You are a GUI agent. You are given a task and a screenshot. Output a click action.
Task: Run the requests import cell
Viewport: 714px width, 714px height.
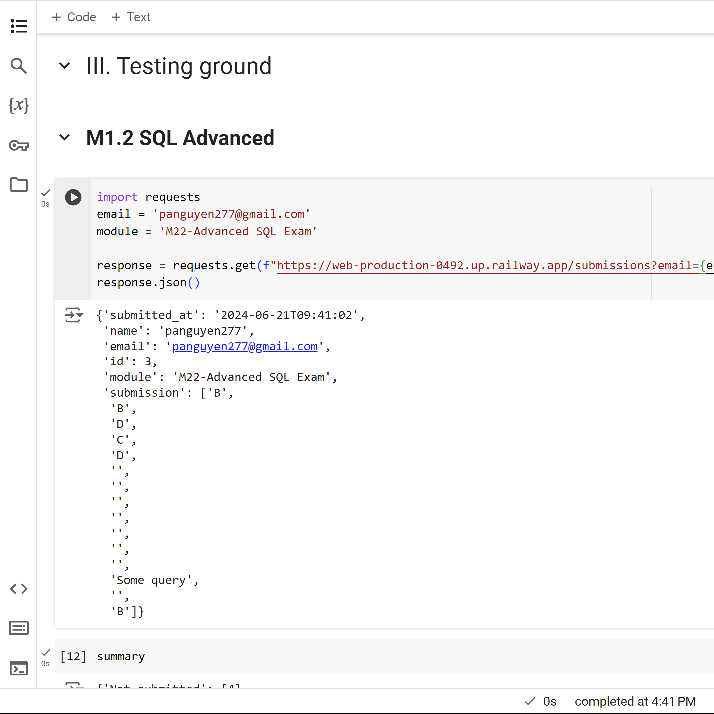(73, 197)
